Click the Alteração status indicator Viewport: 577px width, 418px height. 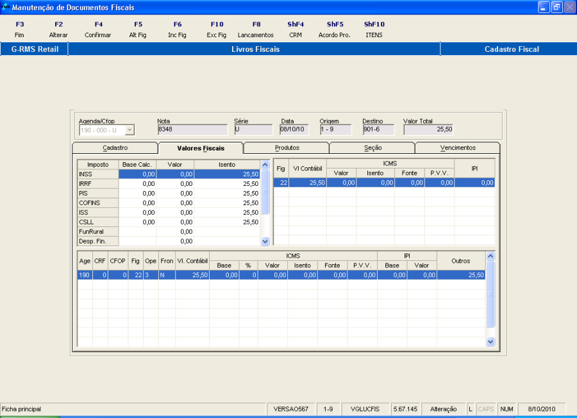pos(444,409)
